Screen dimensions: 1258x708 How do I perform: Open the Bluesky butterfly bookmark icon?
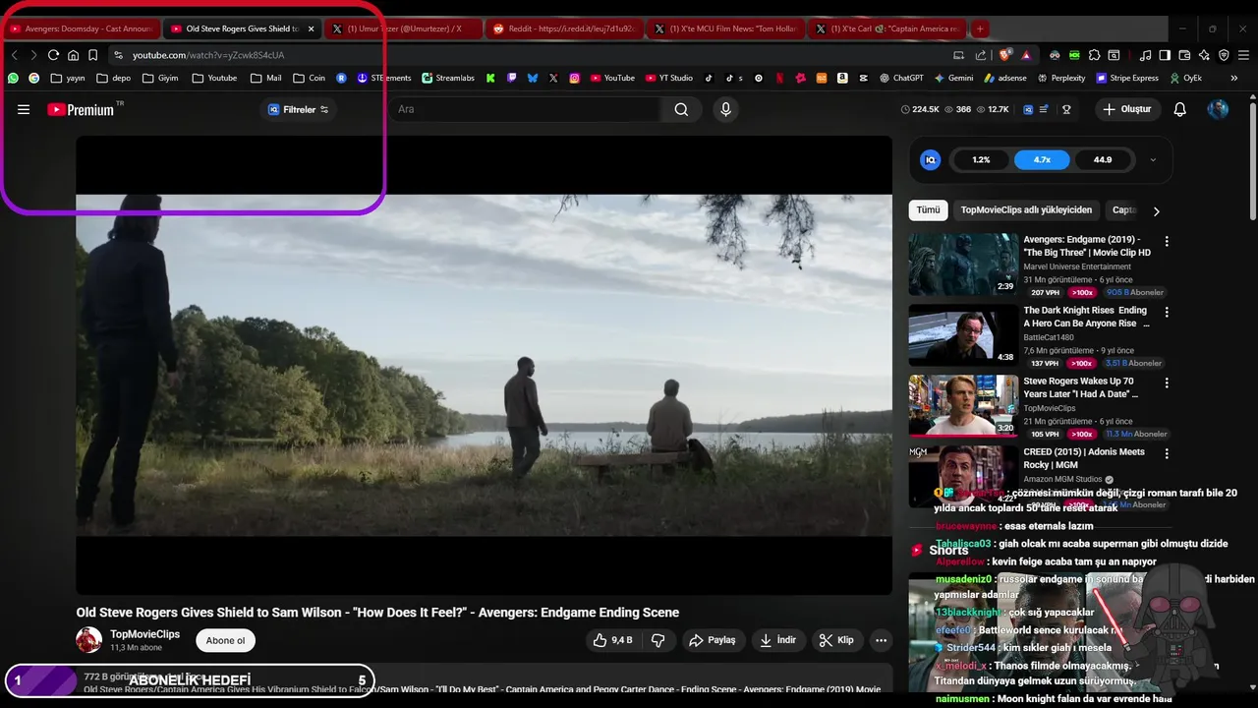coord(533,78)
